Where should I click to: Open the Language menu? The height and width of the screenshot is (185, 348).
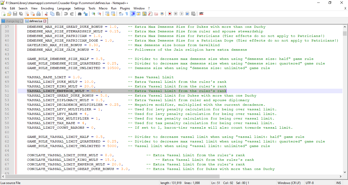click(64, 8)
